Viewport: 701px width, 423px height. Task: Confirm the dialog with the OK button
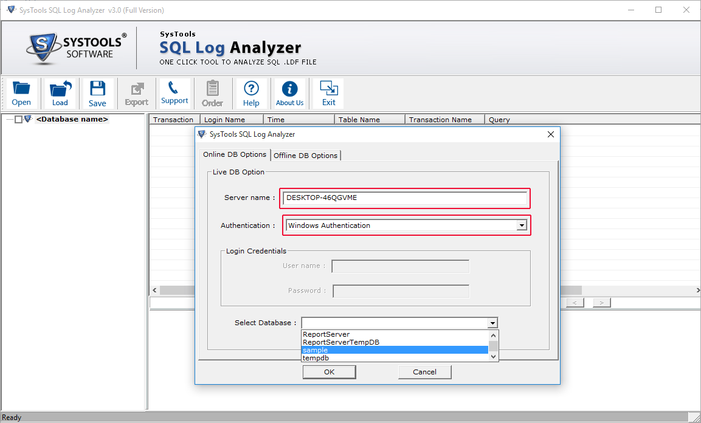[x=329, y=372]
